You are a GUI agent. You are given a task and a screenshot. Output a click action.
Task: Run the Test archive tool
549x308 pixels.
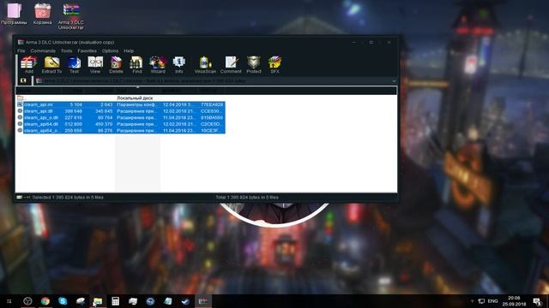click(x=74, y=65)
